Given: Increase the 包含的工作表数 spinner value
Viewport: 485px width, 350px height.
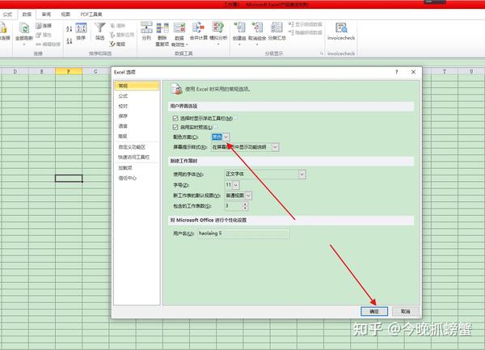Looking at the screenshot, I should pyautogui.click(x=245, y=204).
